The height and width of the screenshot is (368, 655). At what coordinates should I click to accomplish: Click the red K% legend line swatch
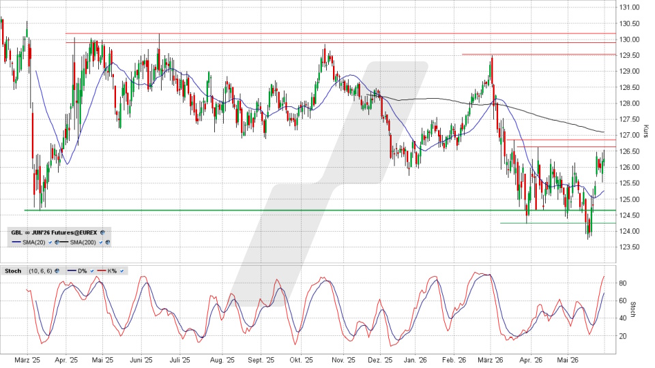(102, 271)
